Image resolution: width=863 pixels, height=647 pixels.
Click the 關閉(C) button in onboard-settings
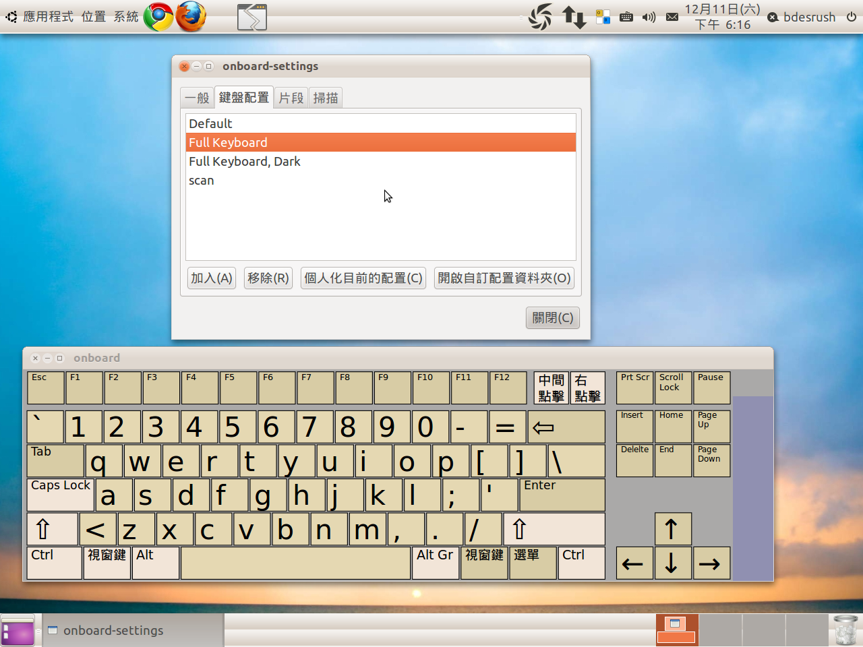tap(553, 317)
